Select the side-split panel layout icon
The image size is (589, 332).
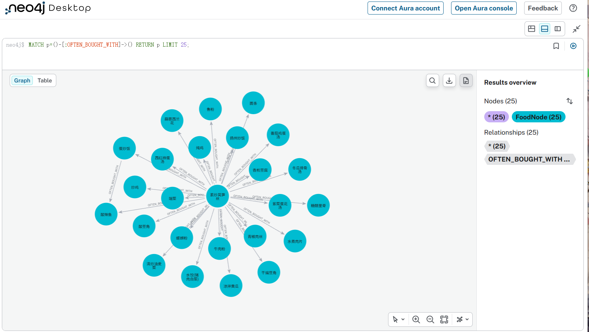coord(558,29)
